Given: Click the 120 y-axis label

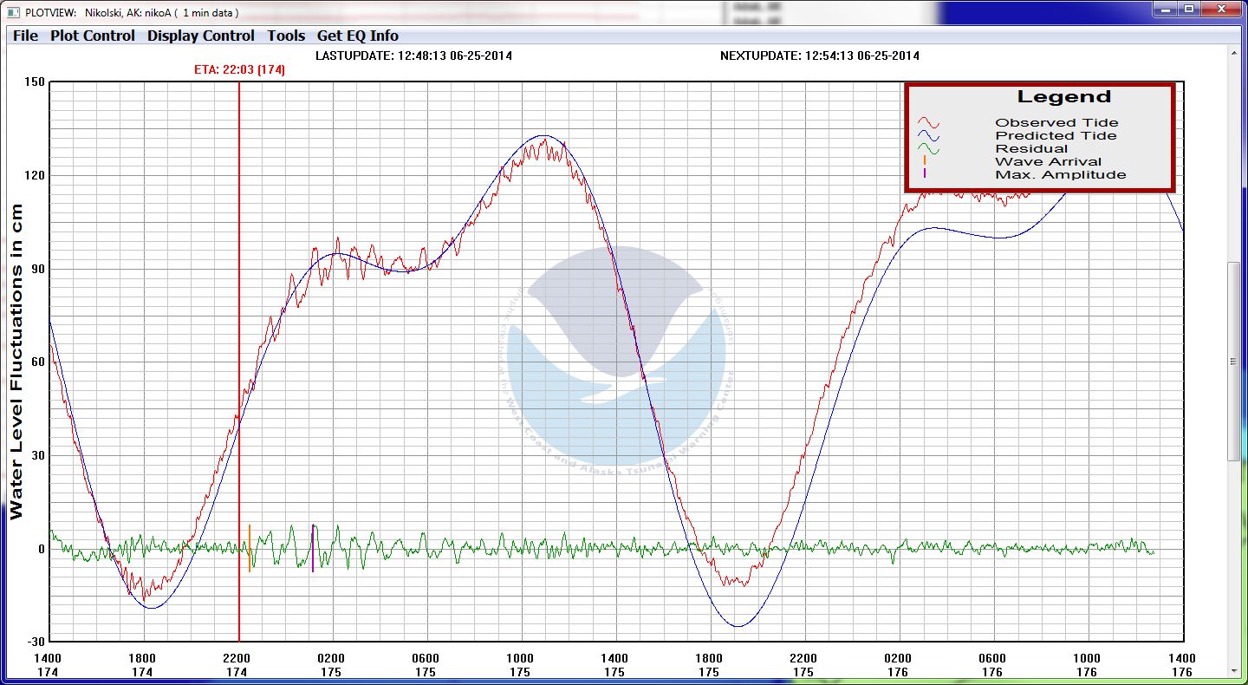Looking at the screenshot, I should point(35,175).
